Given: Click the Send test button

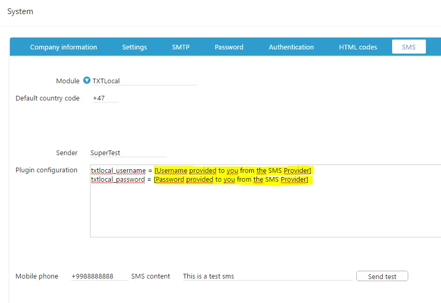Looking at the screenshot, I should (382, 276).
